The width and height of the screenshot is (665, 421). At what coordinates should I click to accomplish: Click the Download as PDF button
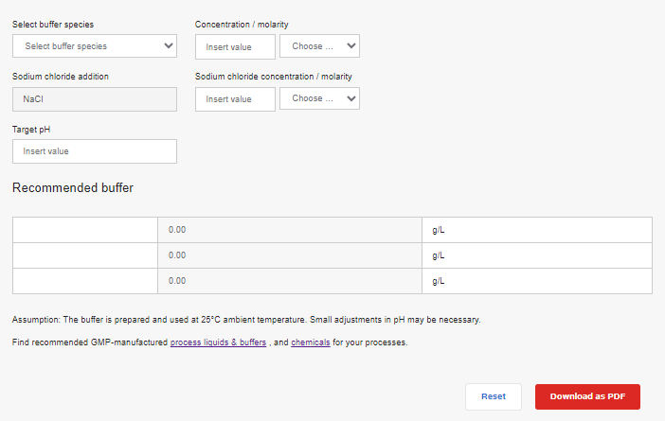click(587, 396)
